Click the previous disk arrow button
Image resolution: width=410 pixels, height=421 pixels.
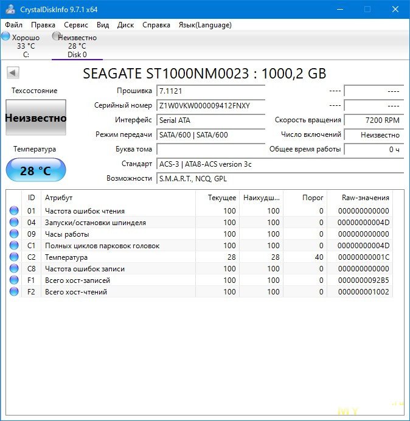click(13, 73)
